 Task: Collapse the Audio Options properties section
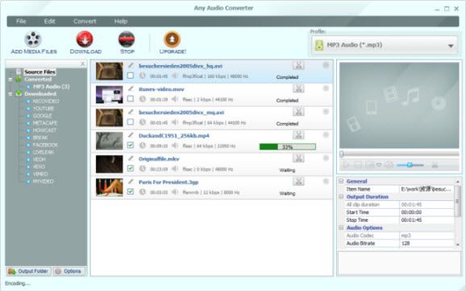coord(341,227)
